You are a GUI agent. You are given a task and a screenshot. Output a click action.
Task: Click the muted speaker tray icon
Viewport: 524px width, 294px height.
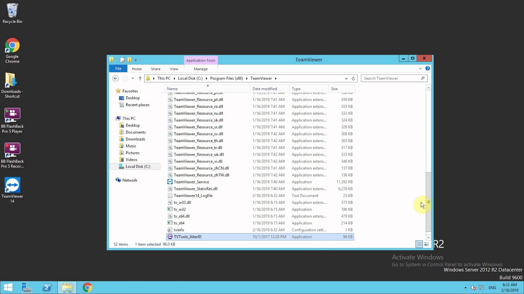(474, 288)
